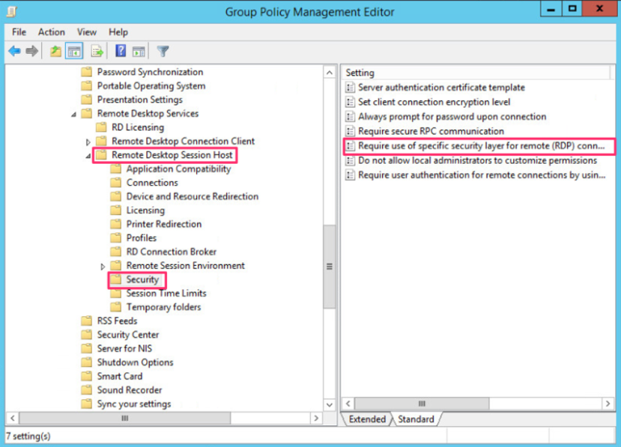The height and width of the screenshot is (447, 621).
Task: Click the settings pane scroll right arrow
Action: coord(608,404)
